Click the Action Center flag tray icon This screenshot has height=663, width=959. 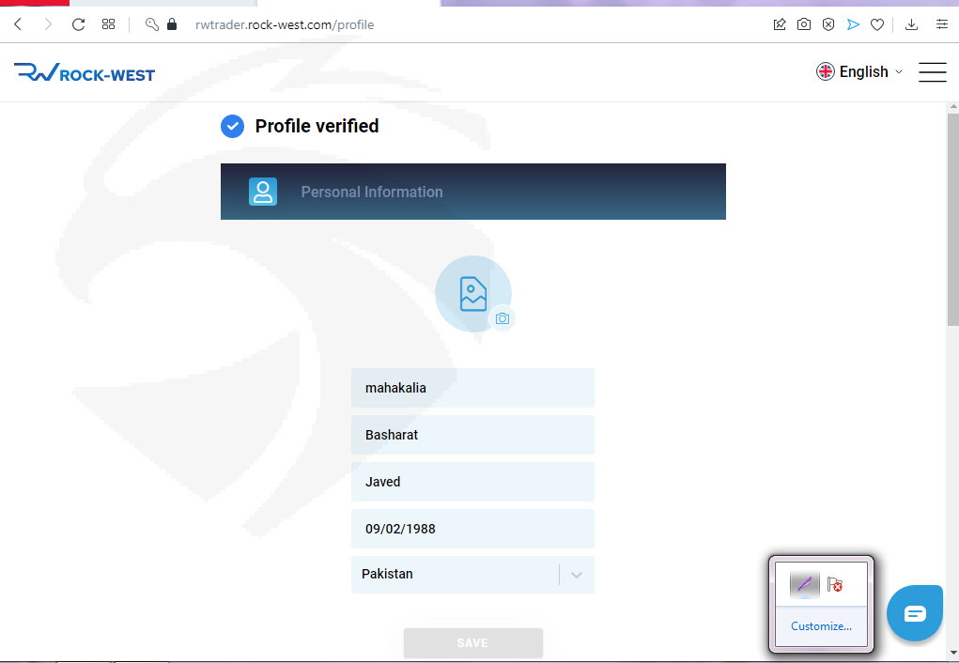[x=834, y=584]
